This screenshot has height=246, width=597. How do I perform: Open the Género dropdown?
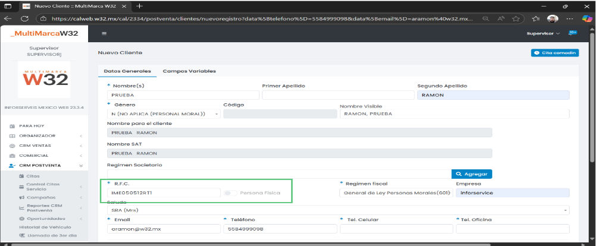[x=163, y=113]
